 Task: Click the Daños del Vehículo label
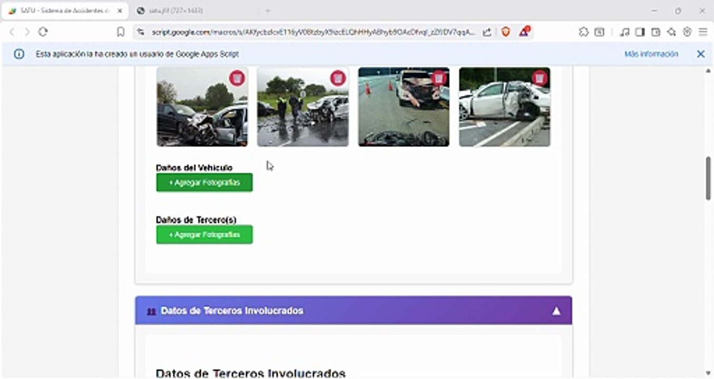click(x=194, y=168)
